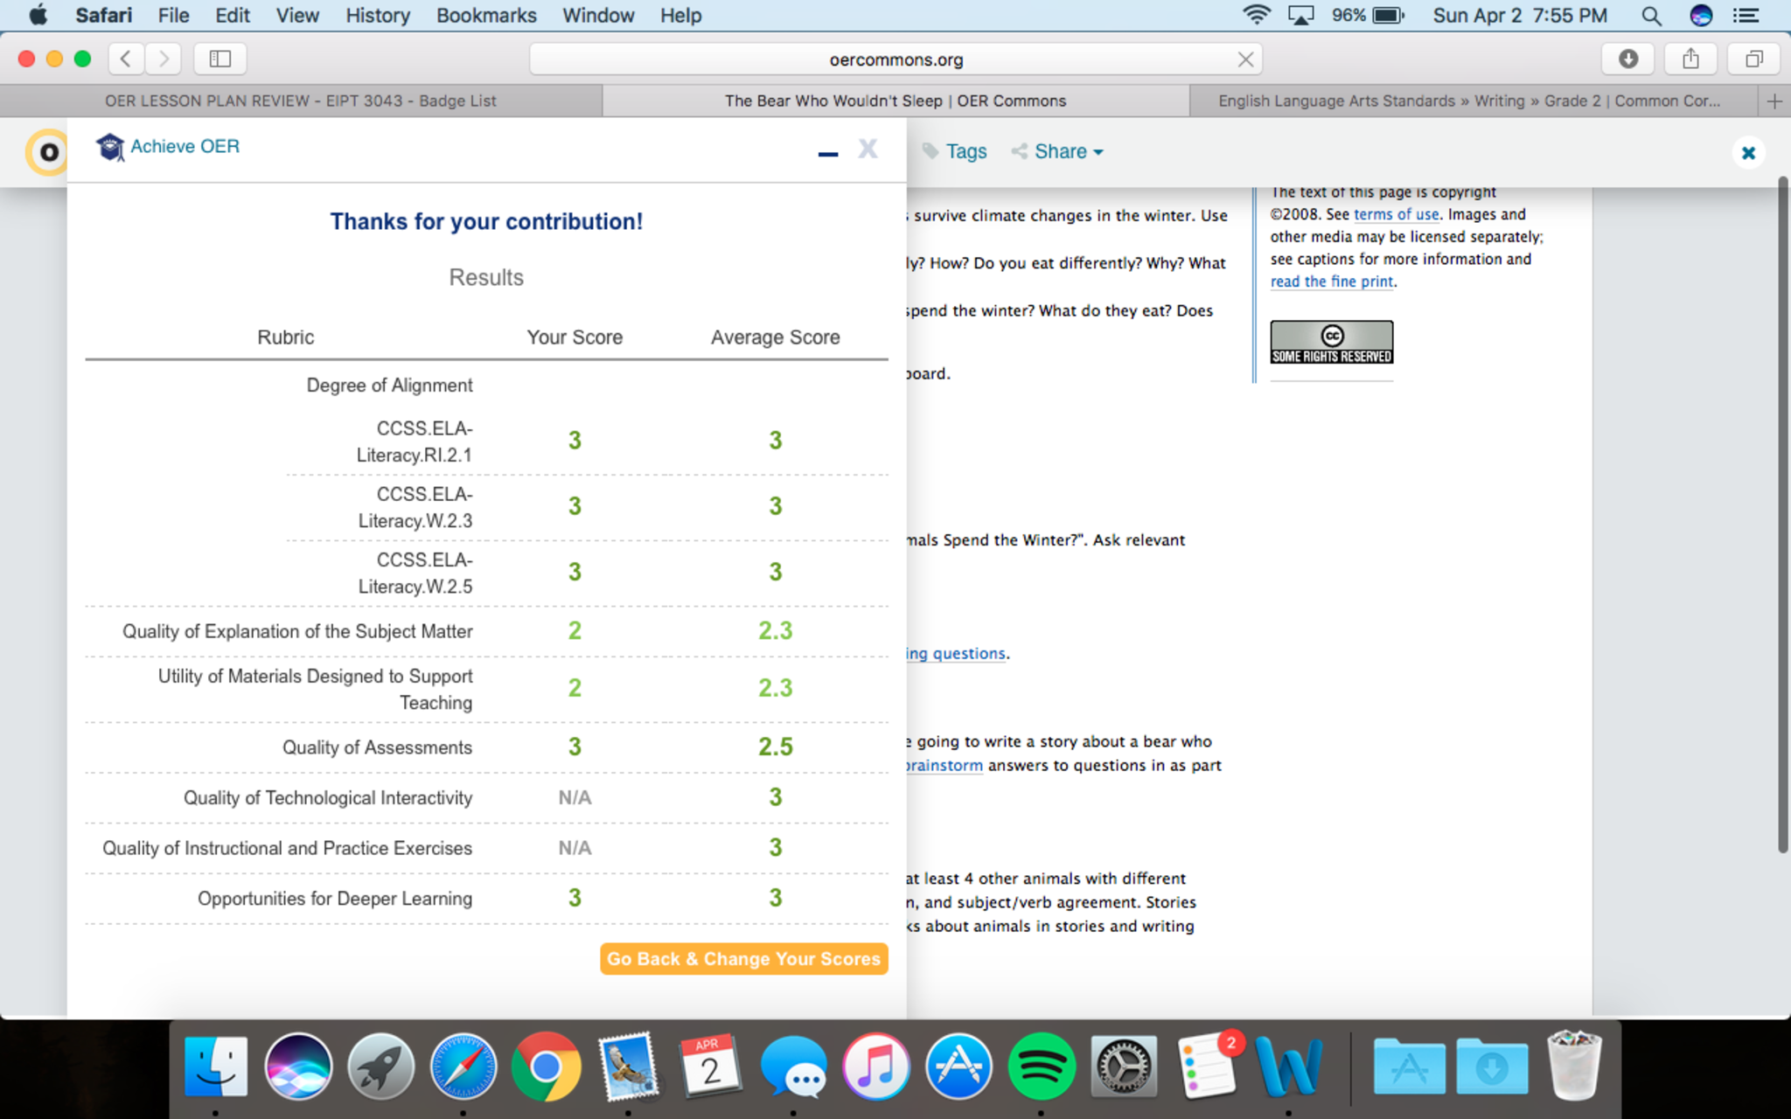Show all tabs overview icon
Image resolution: width=1791 pixels, height=1119 pixels.
pyautogui.click(x=1753, y=59)
